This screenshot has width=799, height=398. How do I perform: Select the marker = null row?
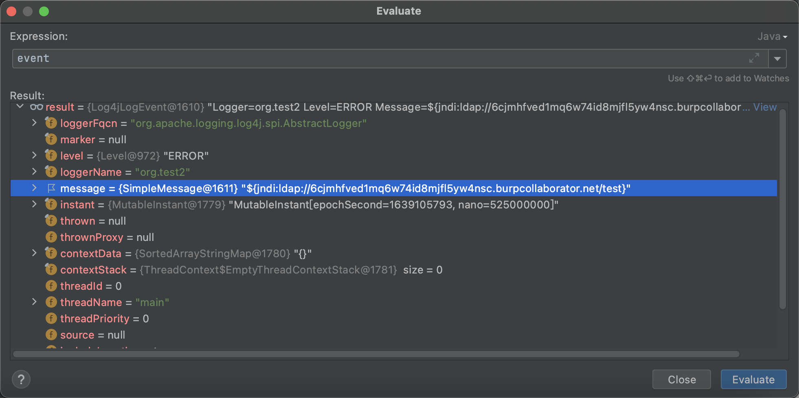393,139
